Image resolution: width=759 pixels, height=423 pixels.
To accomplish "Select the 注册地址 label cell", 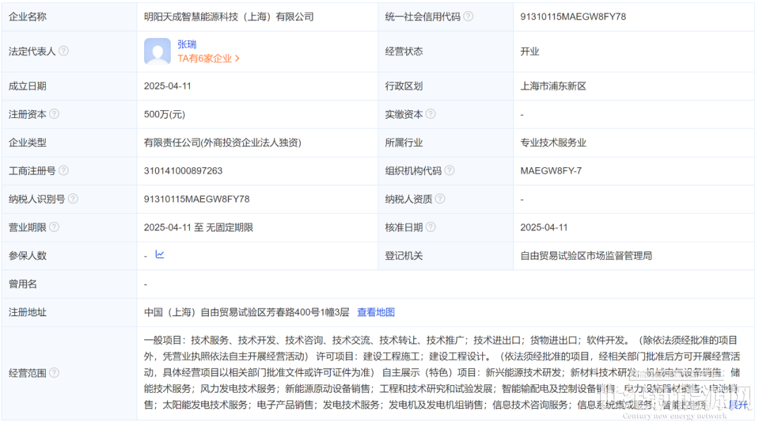I will point(69,312).
